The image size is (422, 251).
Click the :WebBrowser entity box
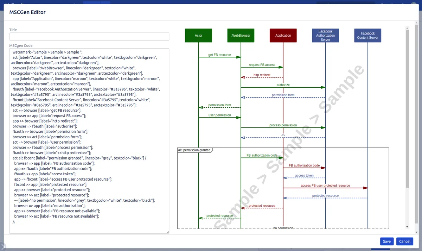tap(241, 36)
